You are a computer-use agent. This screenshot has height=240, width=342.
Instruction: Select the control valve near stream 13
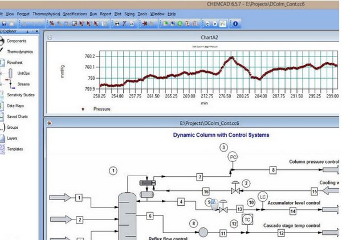click(x=223, y=206)
